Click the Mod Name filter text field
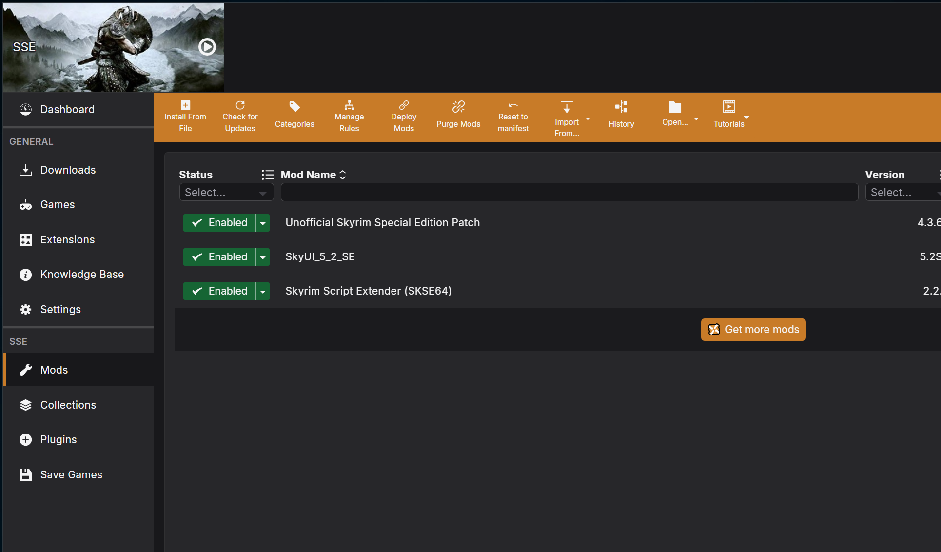941x552 pixels. [x=569, y=193]
